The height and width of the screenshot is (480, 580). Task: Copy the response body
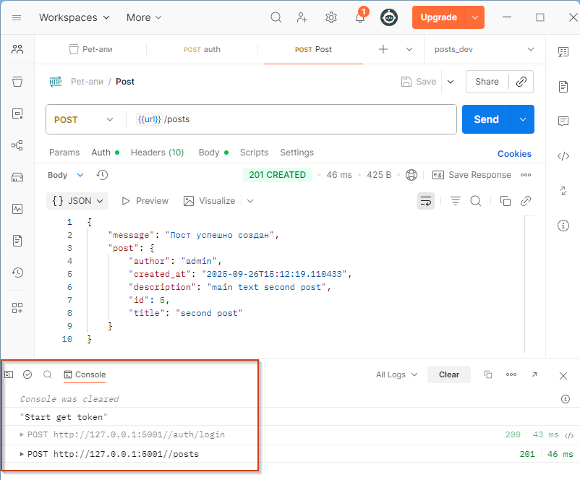[506, 201]
